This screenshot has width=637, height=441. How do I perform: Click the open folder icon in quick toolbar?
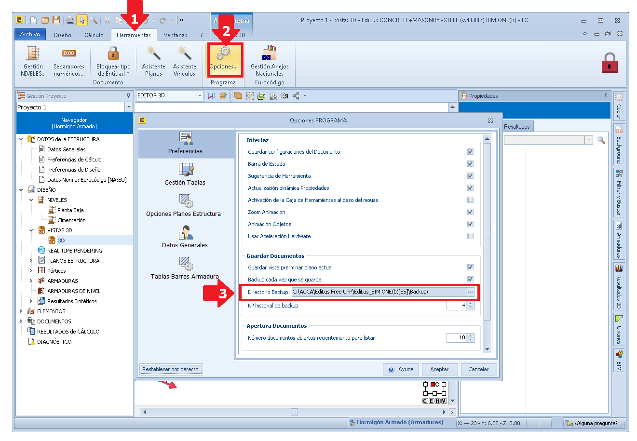click(x=45, y=20)
